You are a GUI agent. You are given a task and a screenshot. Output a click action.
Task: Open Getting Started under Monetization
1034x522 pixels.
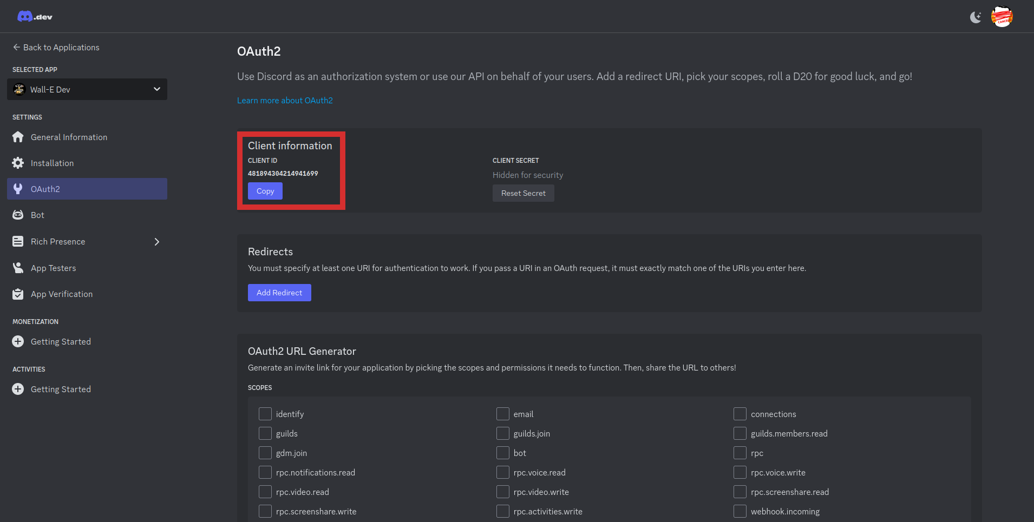tap(87, 341)
